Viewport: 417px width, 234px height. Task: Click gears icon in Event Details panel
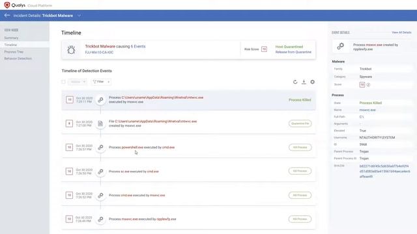[x=340, y=46]
